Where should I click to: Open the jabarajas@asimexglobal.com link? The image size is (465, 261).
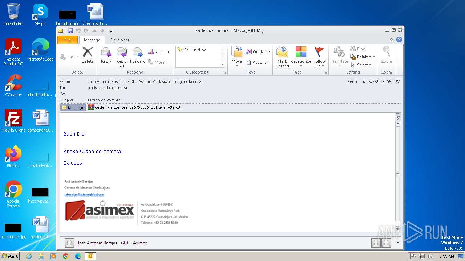pos(84,195)
